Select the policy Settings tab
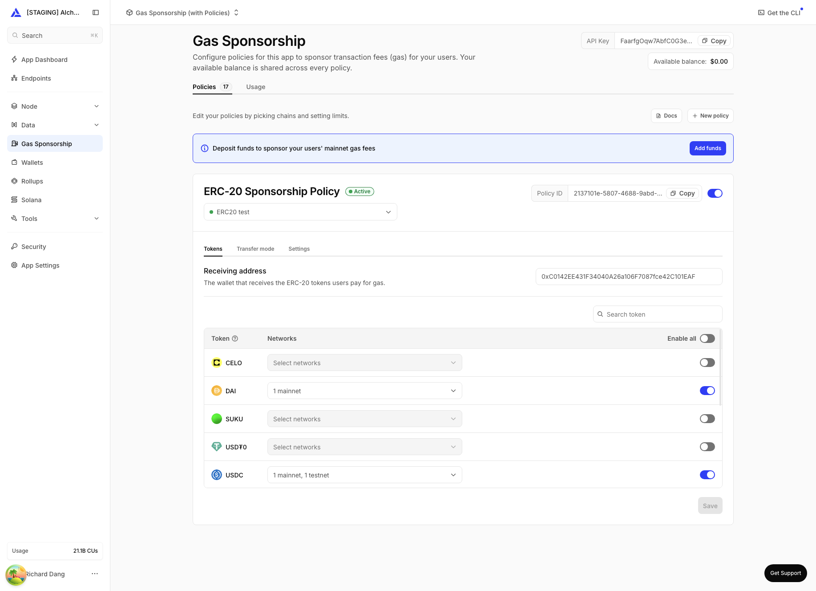Screen dimensions: 816x591 pyautogui.click(x=299, y=249)
